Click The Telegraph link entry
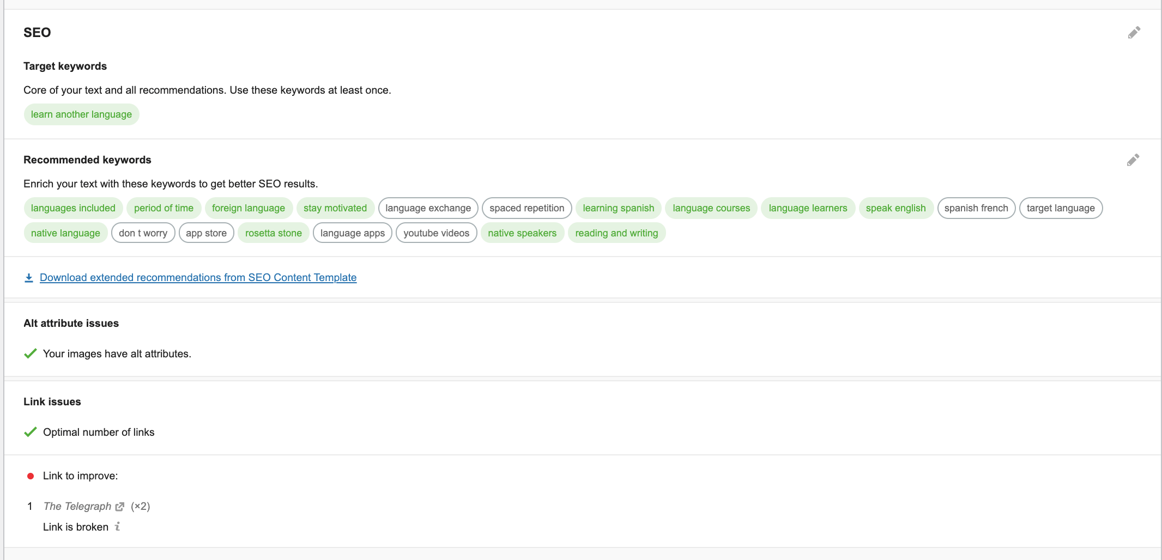 coord(77,507)
